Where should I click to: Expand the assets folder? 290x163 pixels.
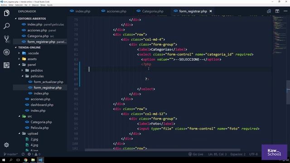(32, 59)
